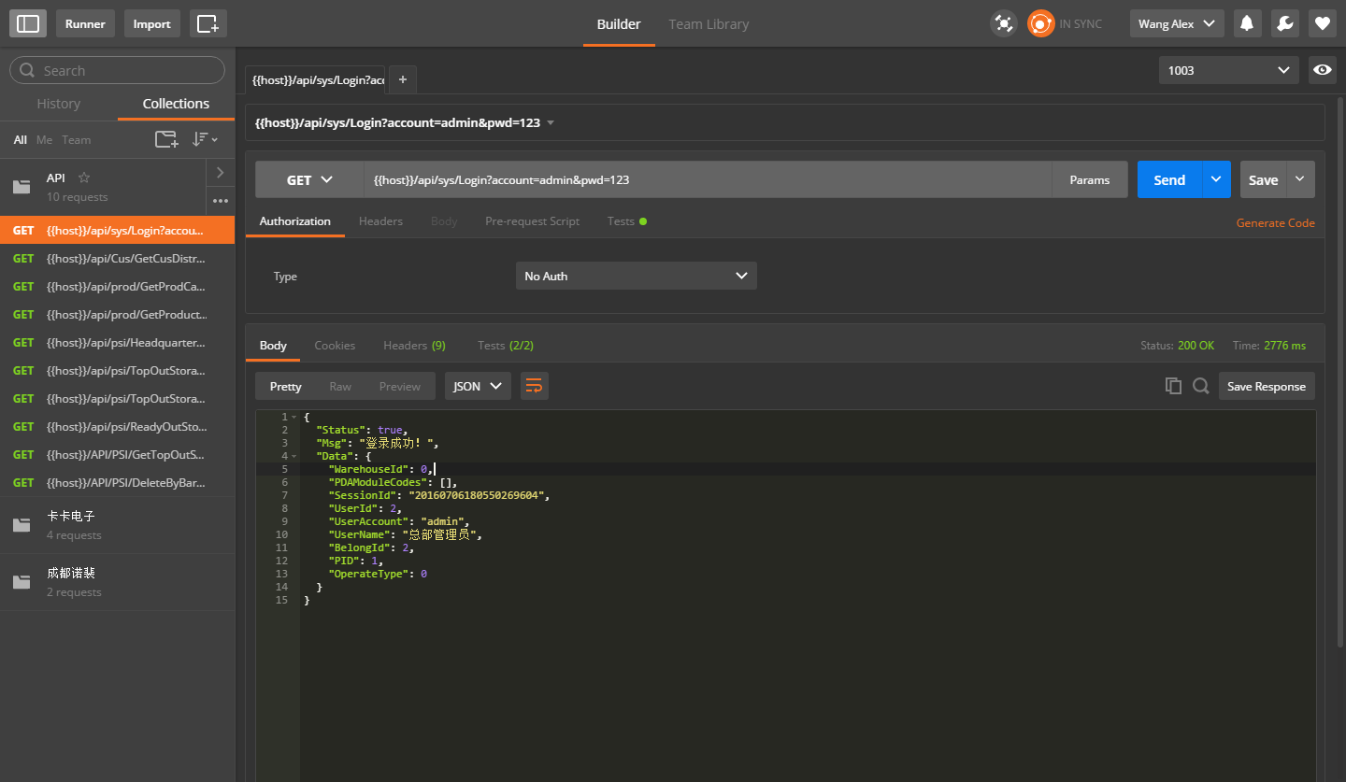Switch to the History tab
Viewport: 1346px width, 782px height.
pos(59,104)
